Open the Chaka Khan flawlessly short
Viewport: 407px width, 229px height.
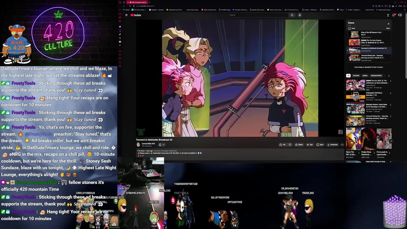(x=369, y=139)
